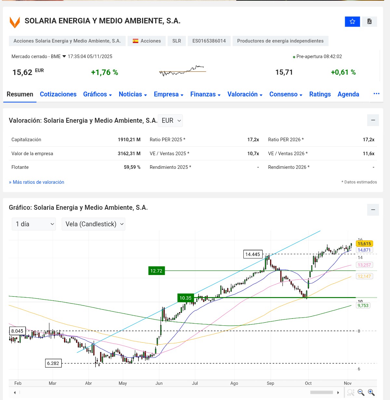Image resolution: width=390 pixels, height=400 pixels.
Task: Click the star favorite button
Action: 352,22
